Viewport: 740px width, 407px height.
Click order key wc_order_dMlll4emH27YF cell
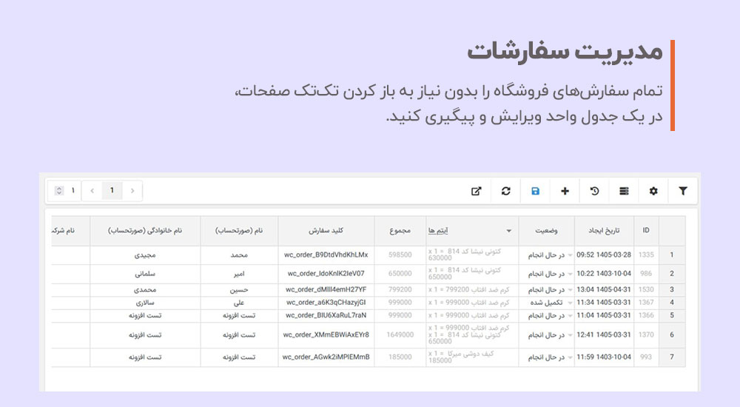(326, 290)
